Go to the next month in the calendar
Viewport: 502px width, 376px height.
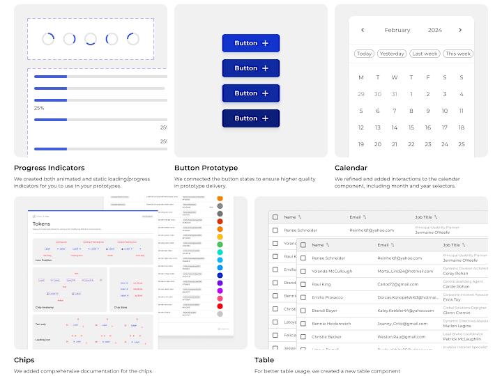pos(460,30)
